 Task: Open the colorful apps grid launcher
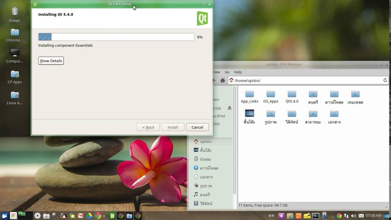click(x=13, y=216)
